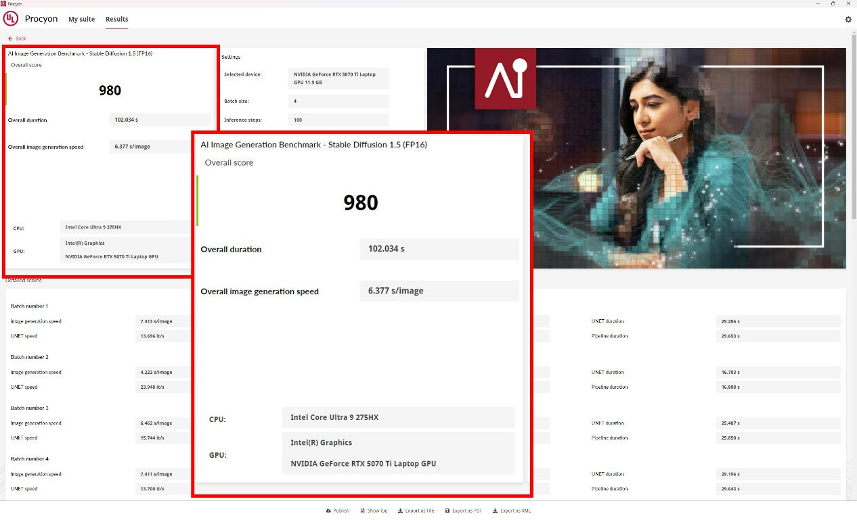Click UNET duration value 16.703 s
The image size is (857, 520).
pyautogui.click(x=778, y=372)
